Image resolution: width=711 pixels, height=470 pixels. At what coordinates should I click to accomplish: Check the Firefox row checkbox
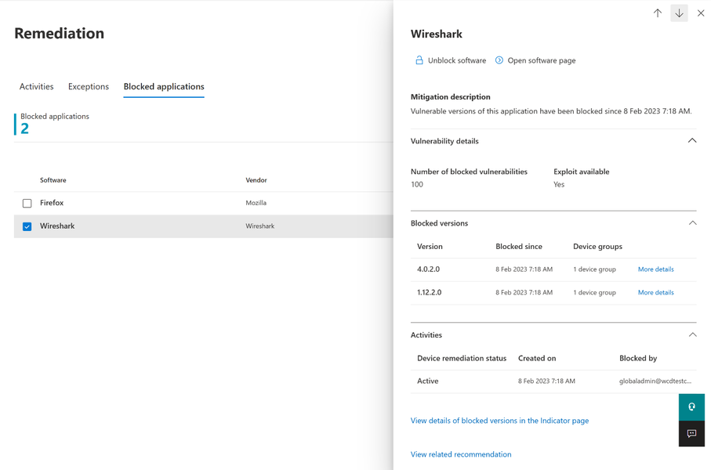point(27,203)
